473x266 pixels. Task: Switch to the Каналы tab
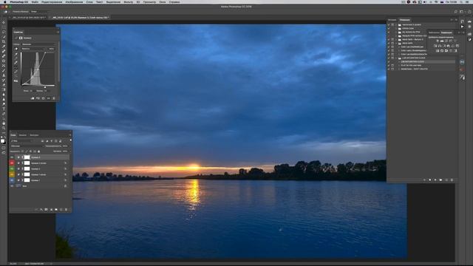pos(23,135)
